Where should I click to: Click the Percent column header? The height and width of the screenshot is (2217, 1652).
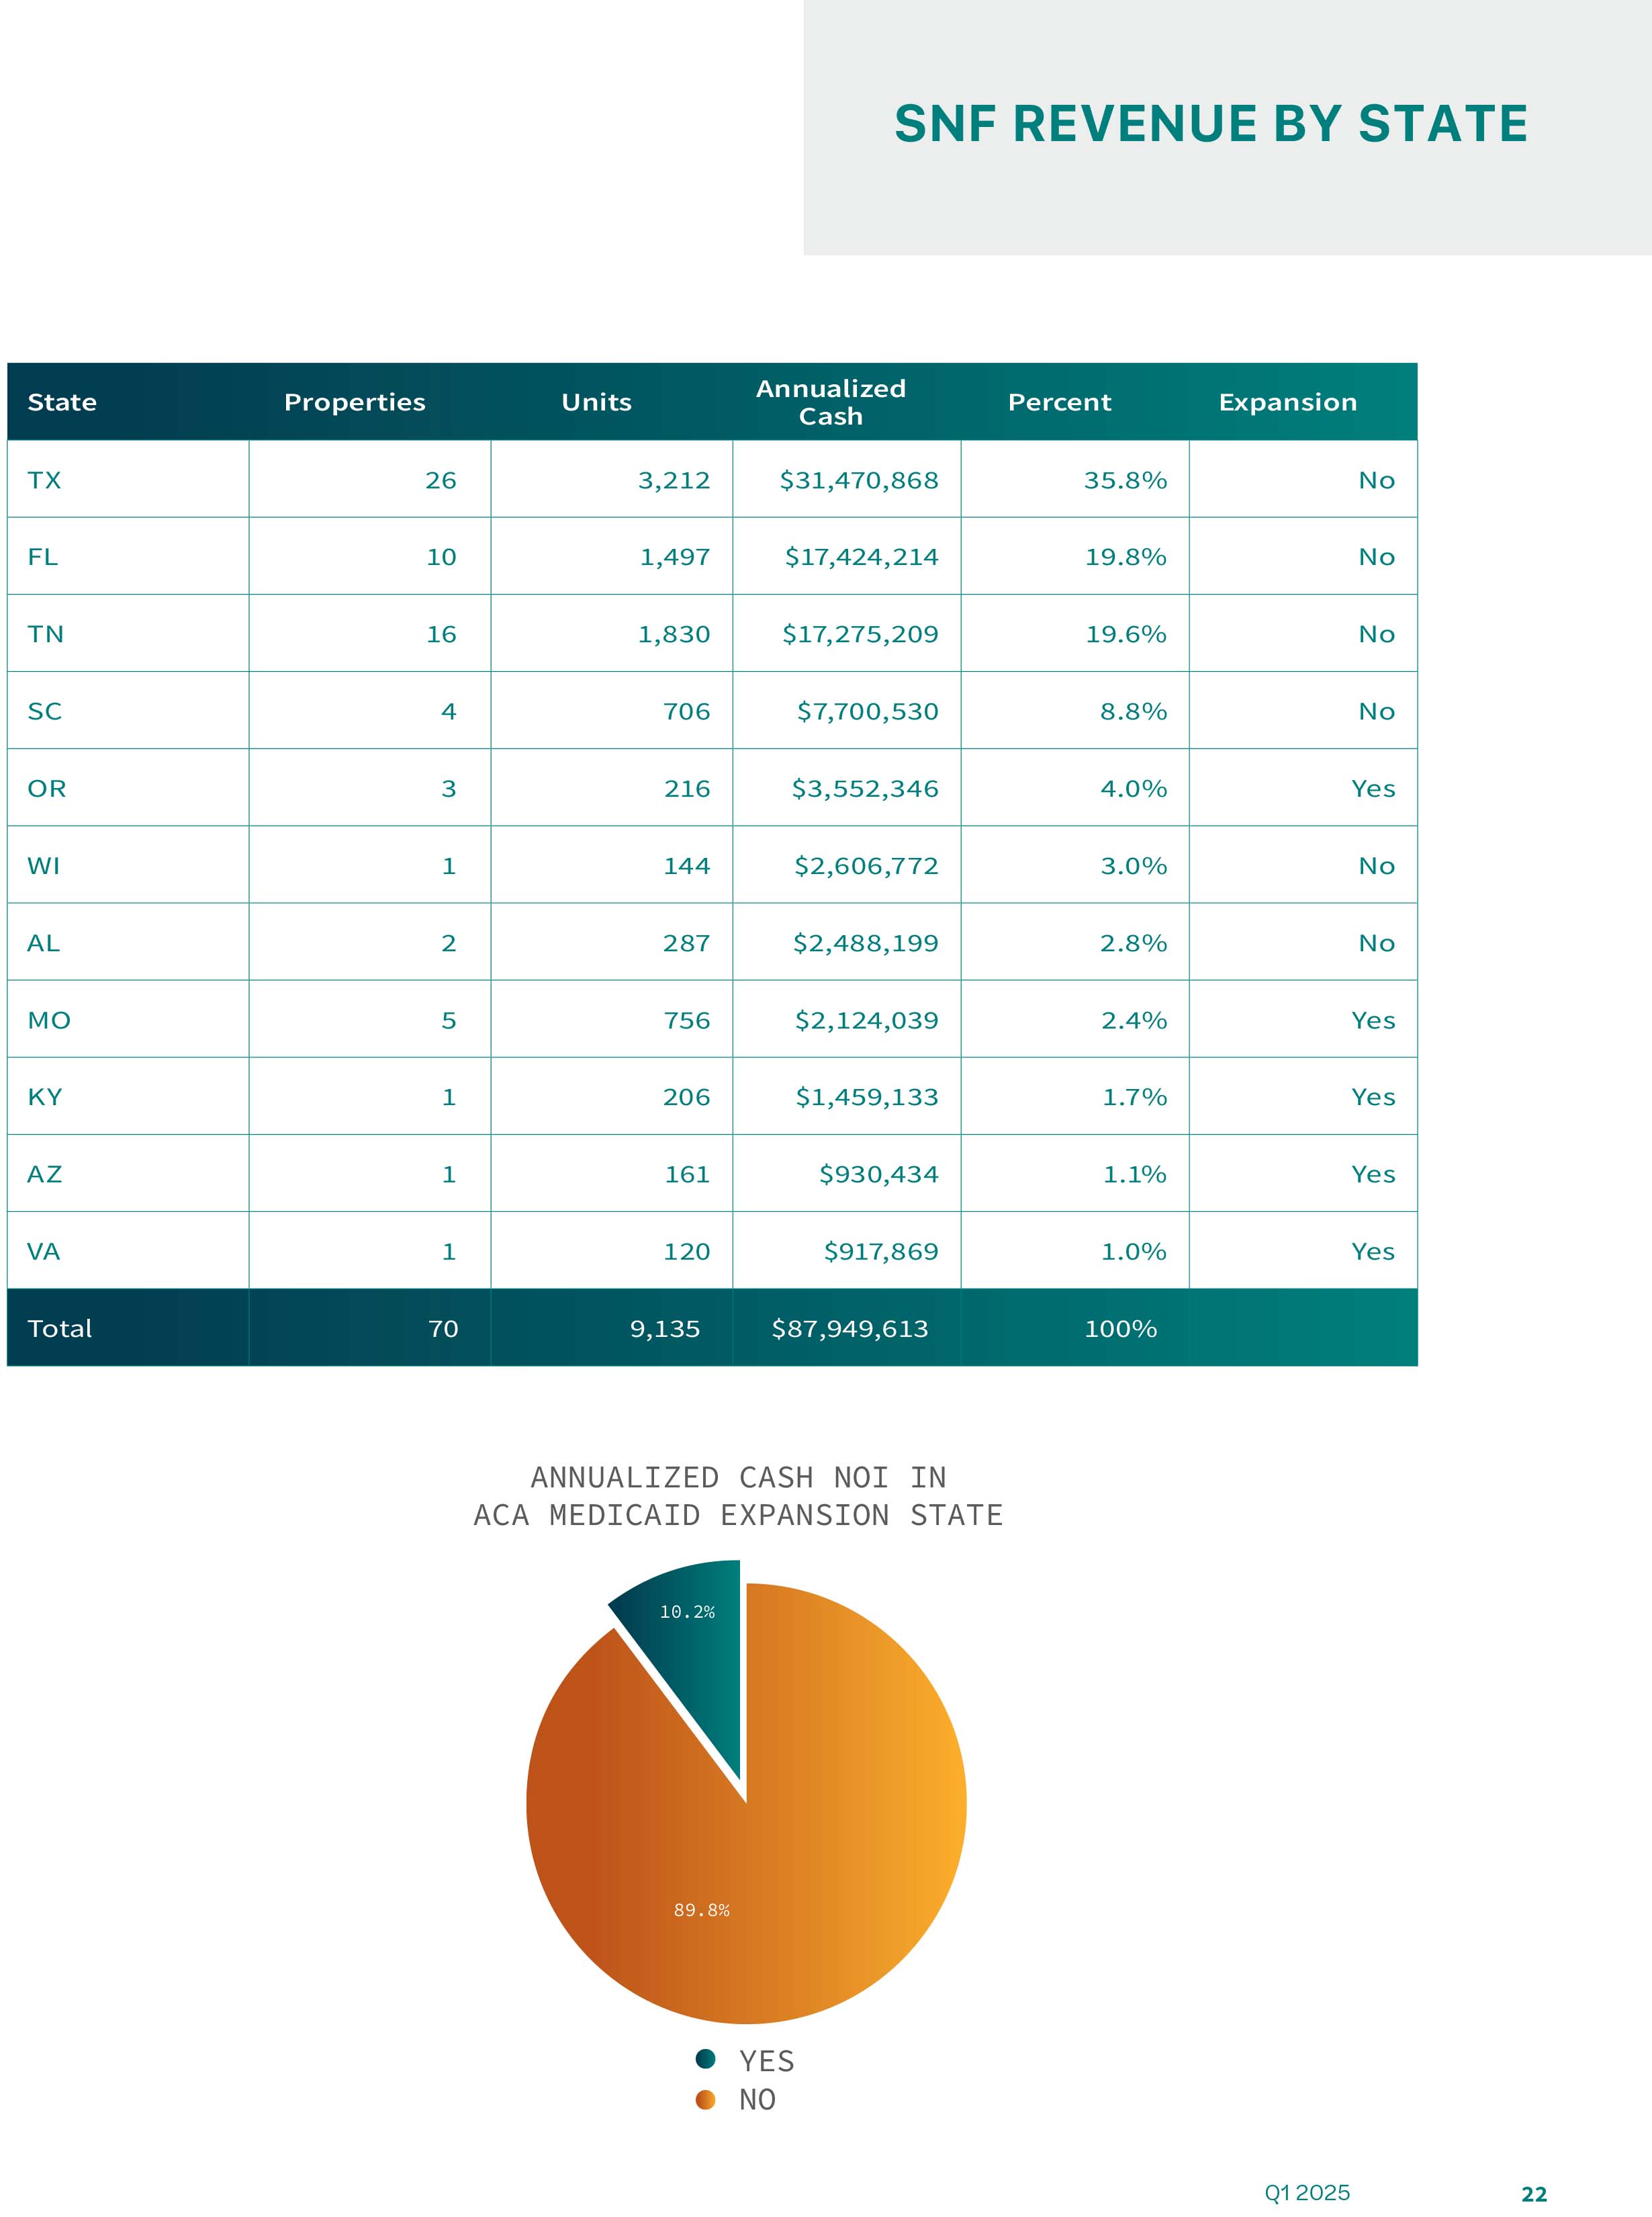click(x=1059, y=402)
